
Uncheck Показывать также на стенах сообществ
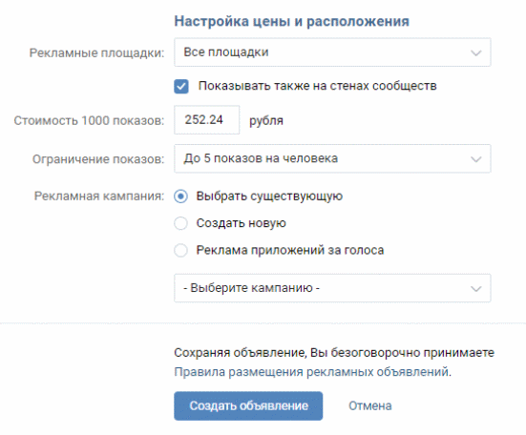[181, 87]
